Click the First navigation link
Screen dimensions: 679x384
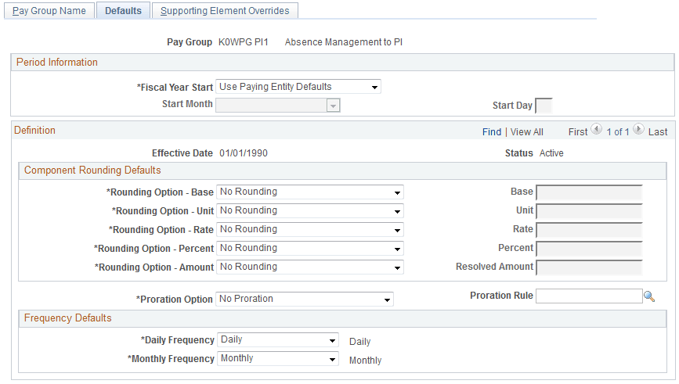click(578, 132)
